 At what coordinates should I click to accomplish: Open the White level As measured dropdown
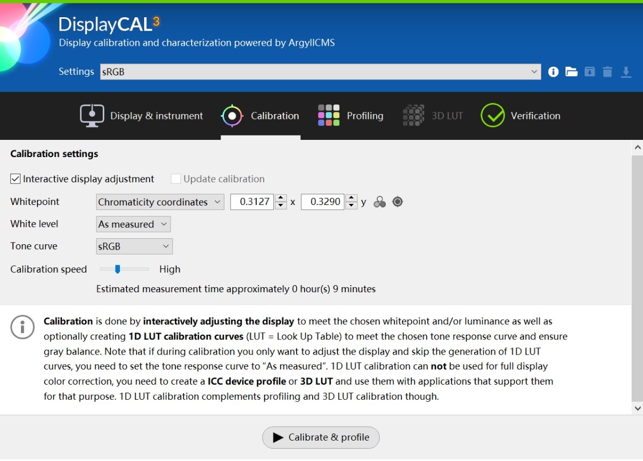(133, 224)
